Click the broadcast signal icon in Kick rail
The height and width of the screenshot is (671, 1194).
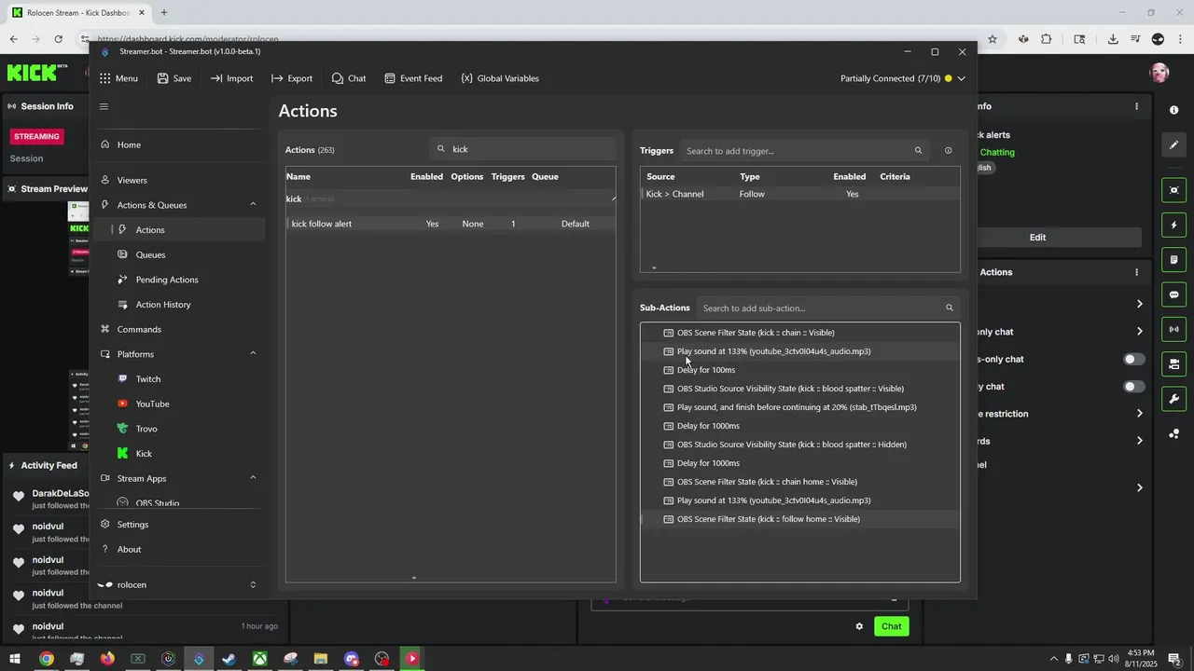coord(1173,329)
